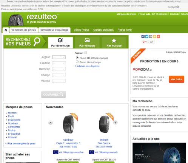
Task: Open Pneus auto, 4x4 et utilitaires link
Action: 153,14
